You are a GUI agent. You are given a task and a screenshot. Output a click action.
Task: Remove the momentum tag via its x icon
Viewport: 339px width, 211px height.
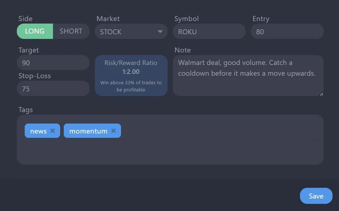pos(113,131)
